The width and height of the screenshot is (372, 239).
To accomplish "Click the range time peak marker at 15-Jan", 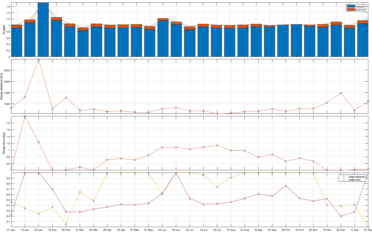I will (x=25, y=116).
